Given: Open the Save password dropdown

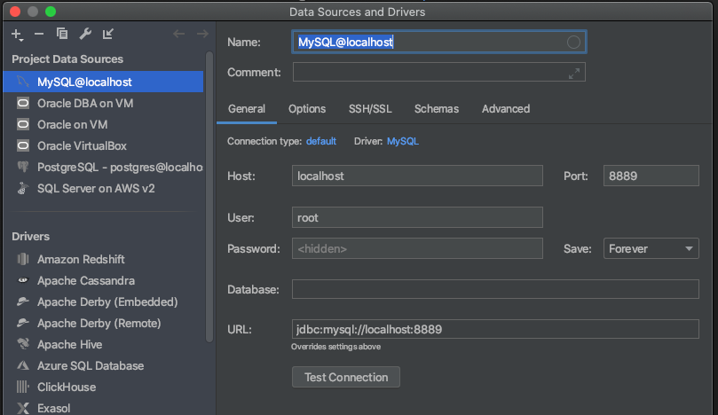Looking at the screenshot, I should (651, 249).
